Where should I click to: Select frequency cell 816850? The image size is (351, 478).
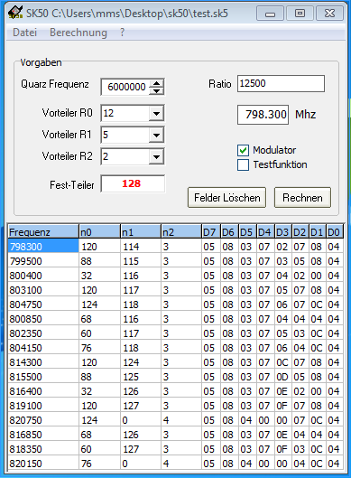(x=43, y=435)
